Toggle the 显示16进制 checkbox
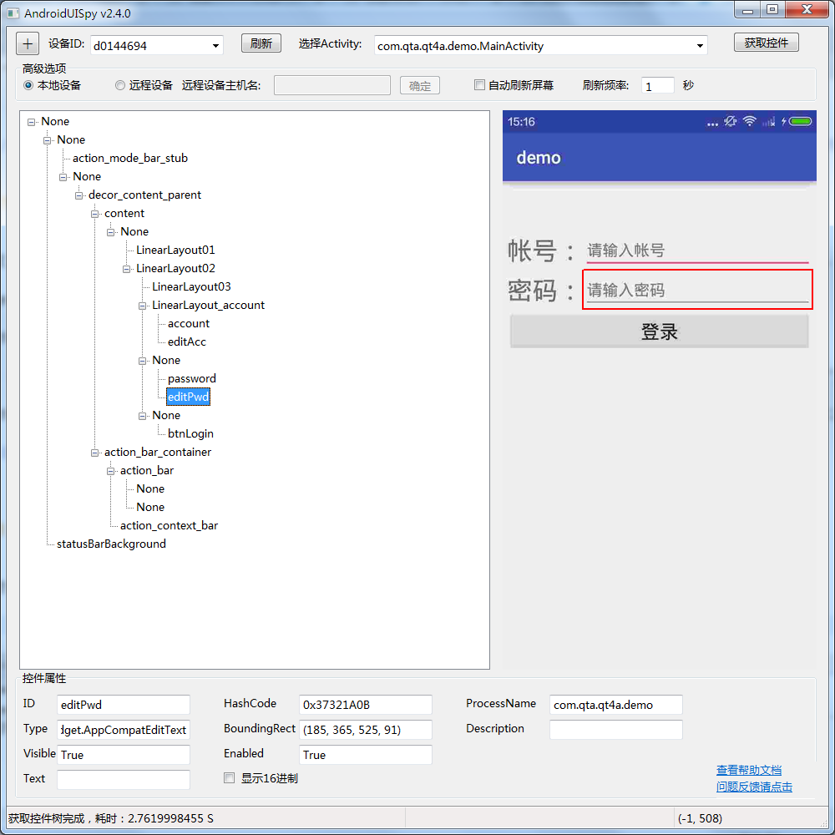 coord(229,778)
